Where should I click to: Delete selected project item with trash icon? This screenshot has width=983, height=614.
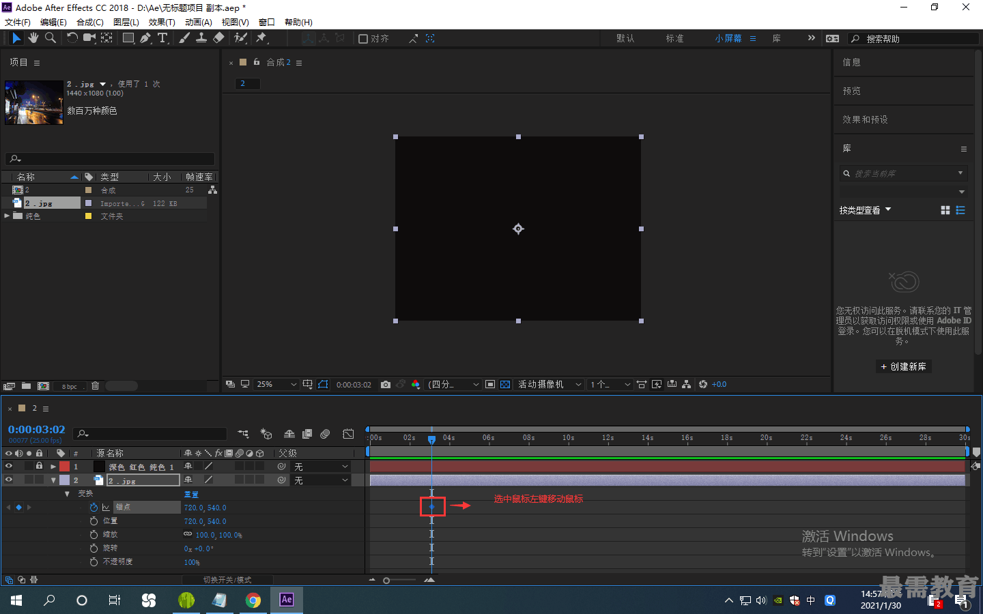95,386
